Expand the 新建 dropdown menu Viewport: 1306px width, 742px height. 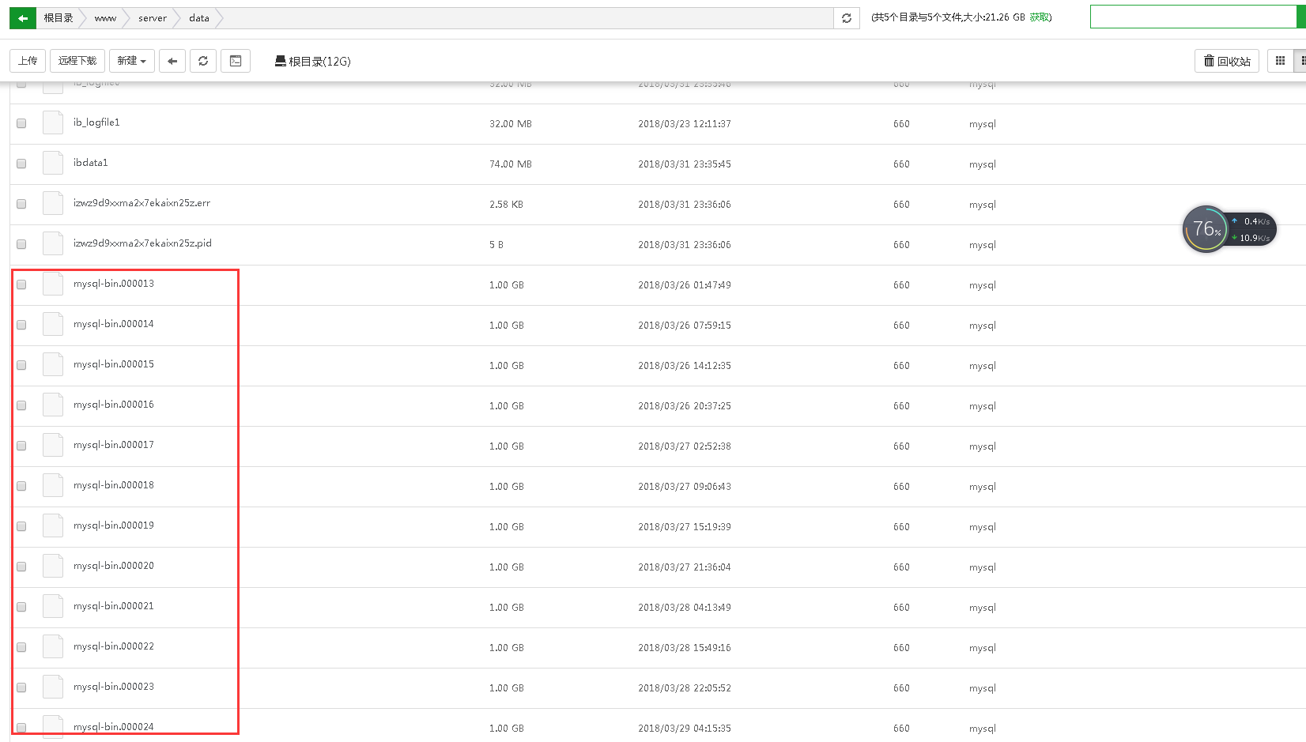coord(132,61)
